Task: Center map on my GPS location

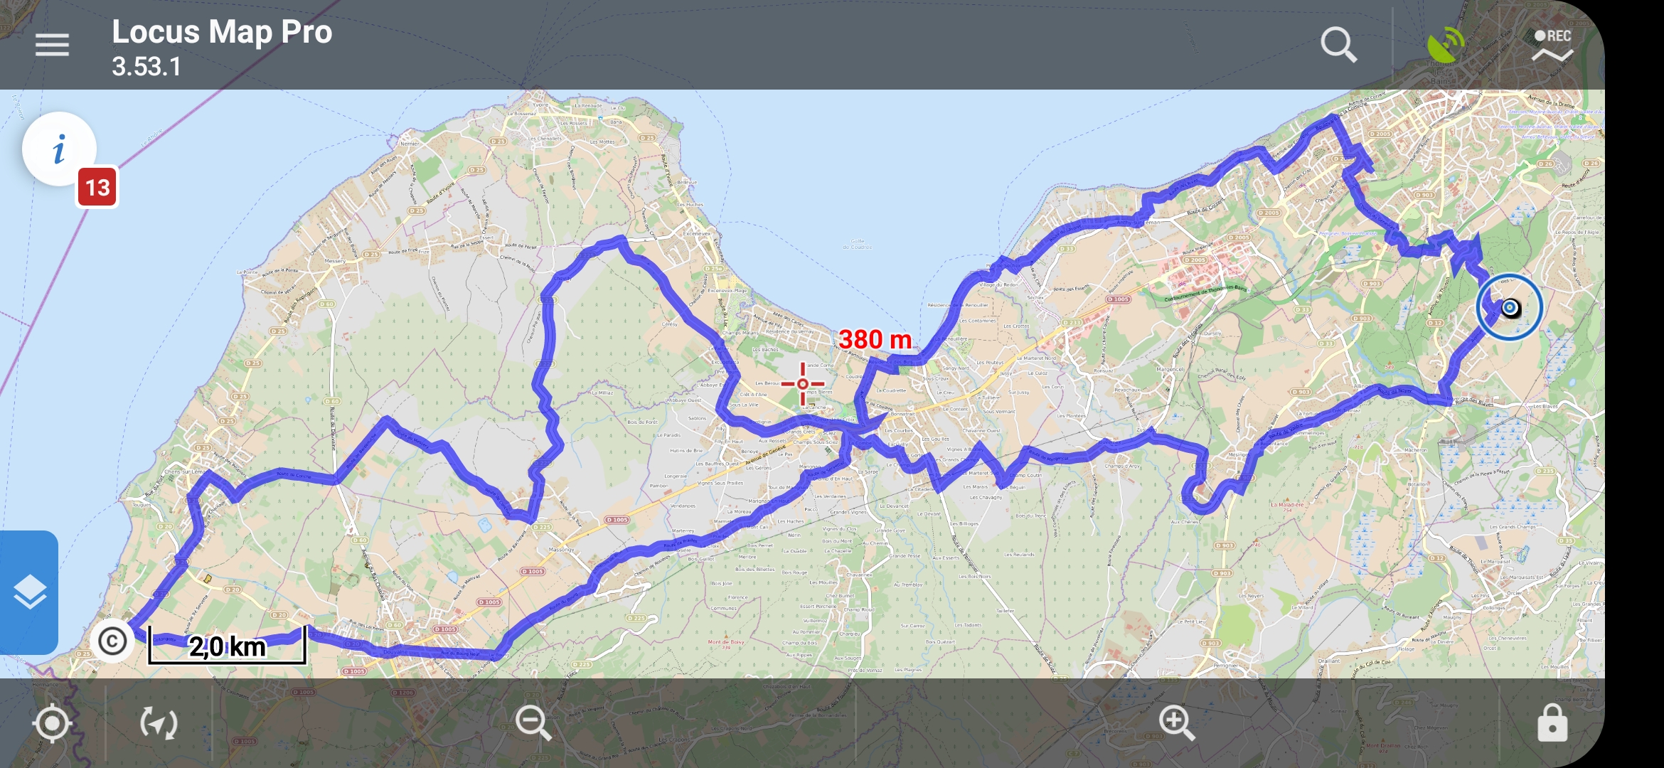Action: tap(52, 724)
